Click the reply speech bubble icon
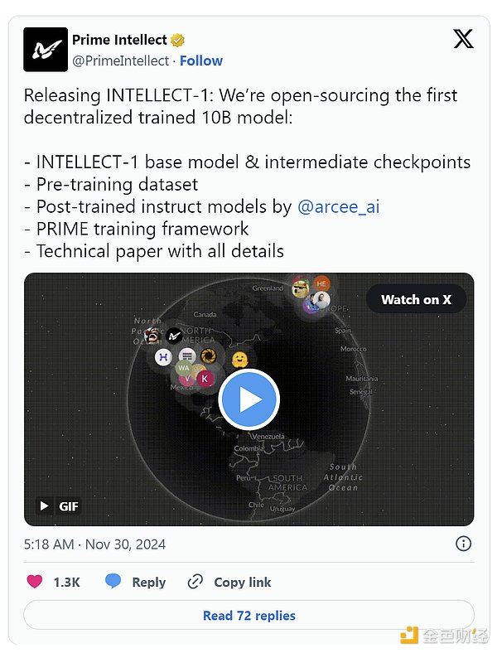The height and width of the screenshot is (653, 497). pos(113,582)
